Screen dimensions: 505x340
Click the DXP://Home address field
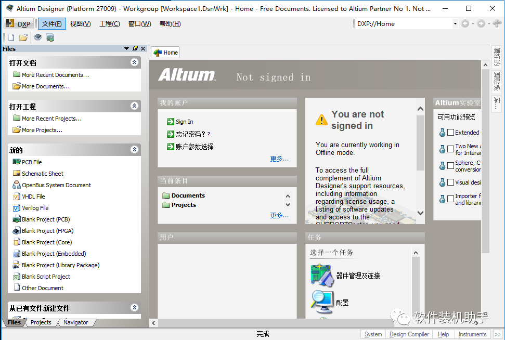[x=404, y=24]
